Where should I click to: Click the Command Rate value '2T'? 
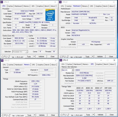35,99
